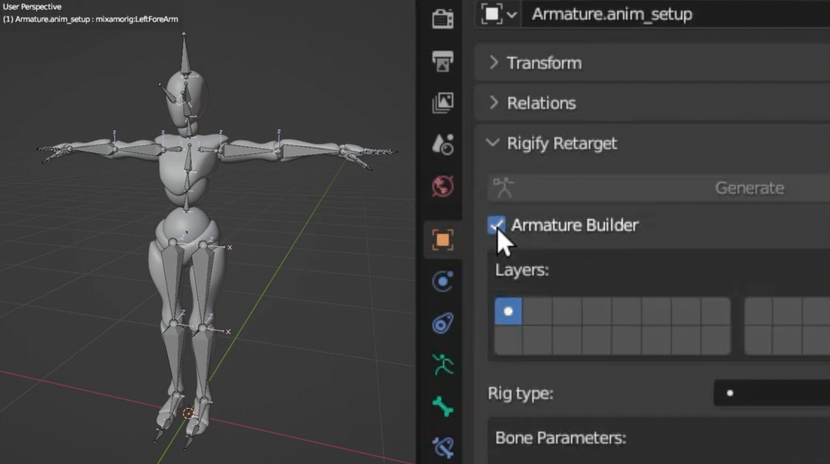Open the object datablock type dropdown
830x464 pixels.
click(x=499, y=15)
